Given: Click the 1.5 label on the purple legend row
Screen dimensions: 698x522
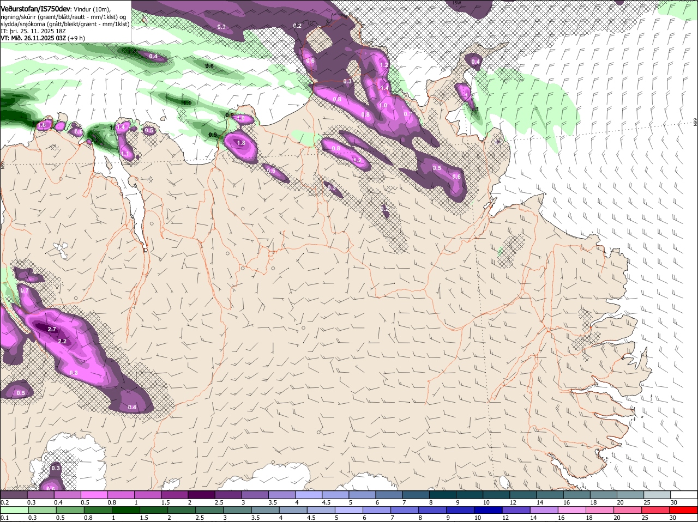Looking at the screenshot, I should (165, 502).
